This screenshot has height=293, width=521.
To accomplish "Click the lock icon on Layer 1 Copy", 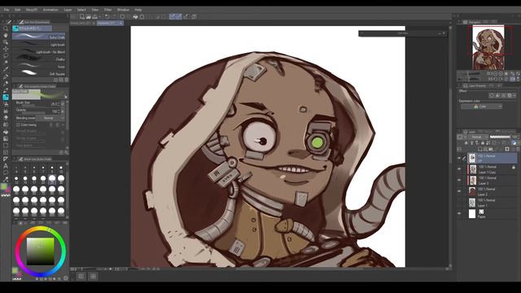I will coord(514,168).
